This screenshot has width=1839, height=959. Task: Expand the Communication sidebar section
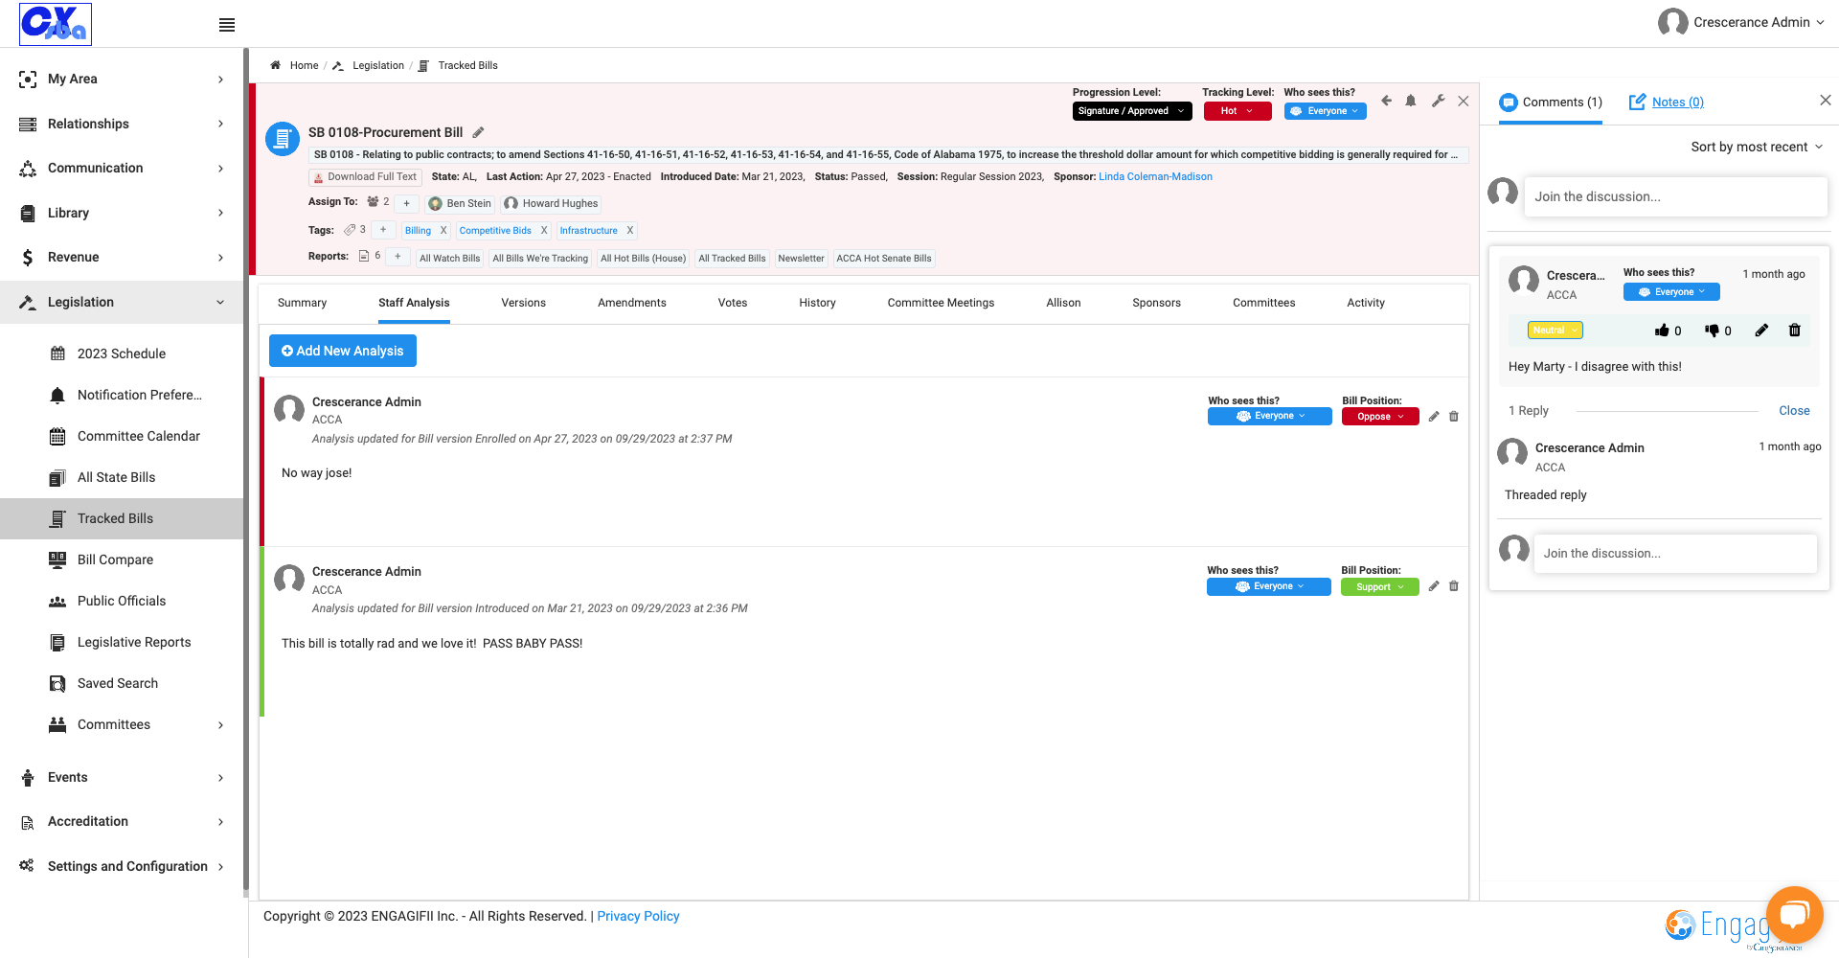122,168
